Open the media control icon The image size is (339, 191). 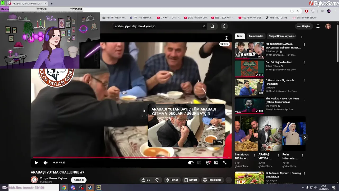point(322,11)
